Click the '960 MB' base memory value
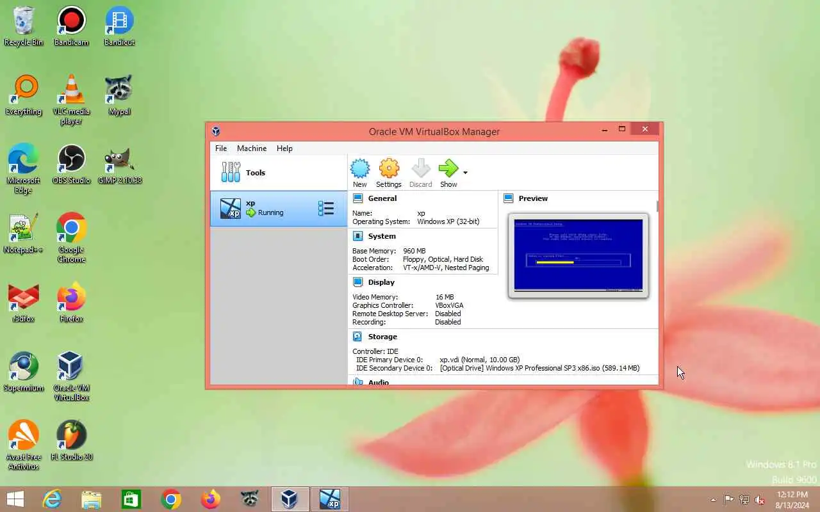The height and width of the screenshot is (512, 820). pyautogui.click(x=414, y=251)
